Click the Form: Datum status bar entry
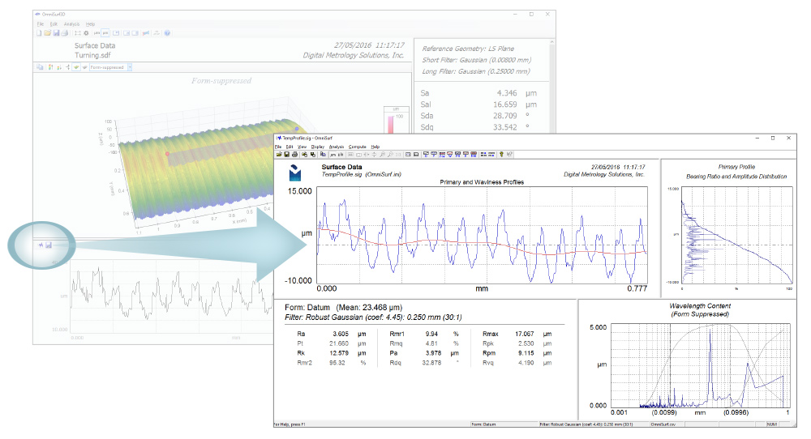Viewport: 811px width, 439px height. point(483,424)
